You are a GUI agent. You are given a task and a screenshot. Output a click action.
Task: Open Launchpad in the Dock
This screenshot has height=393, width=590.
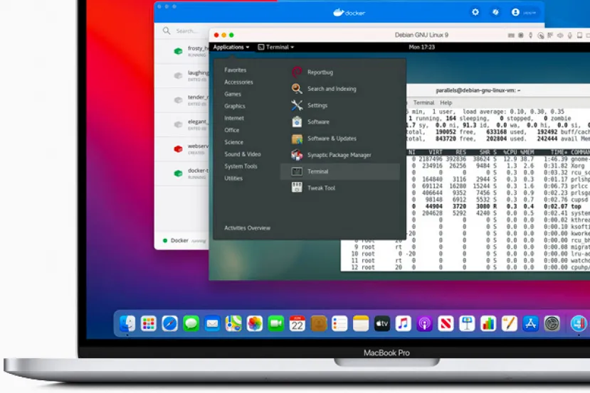click(148, 323)
